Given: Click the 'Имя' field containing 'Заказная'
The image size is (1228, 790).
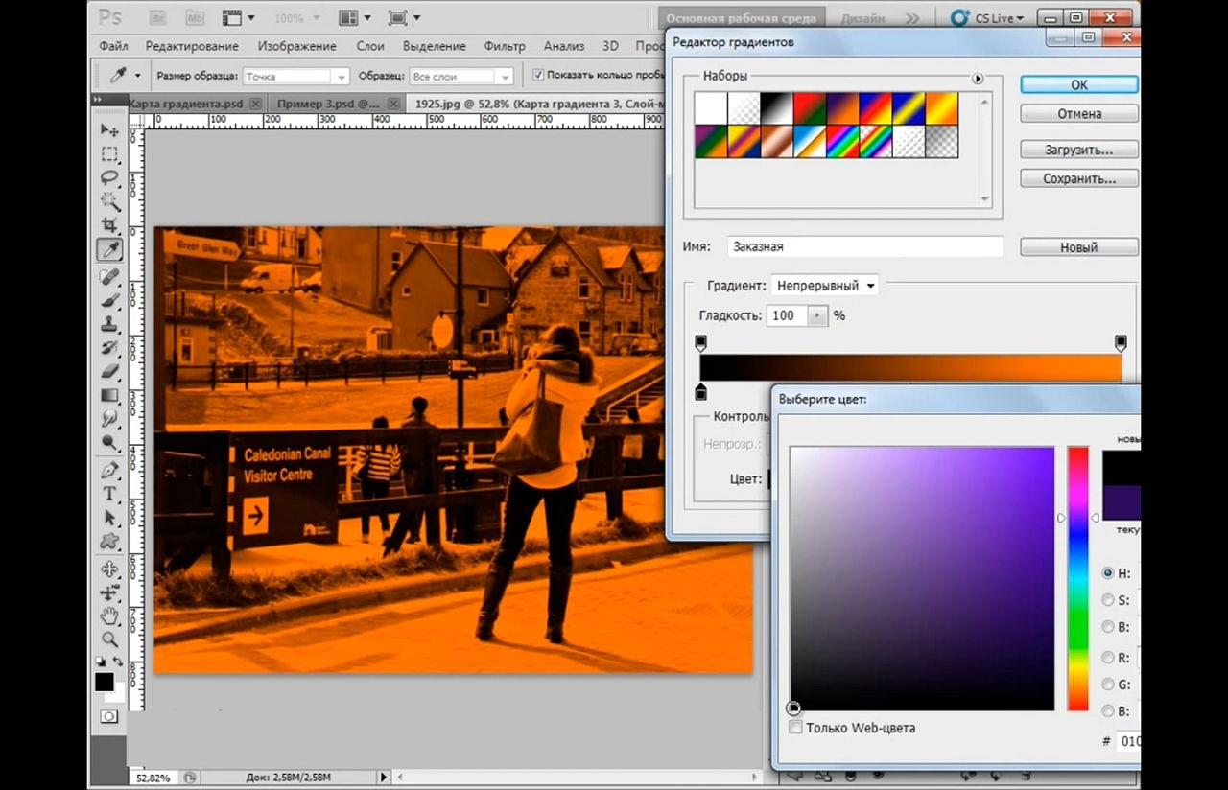Looking at the screenshot, I should (864, 246).
